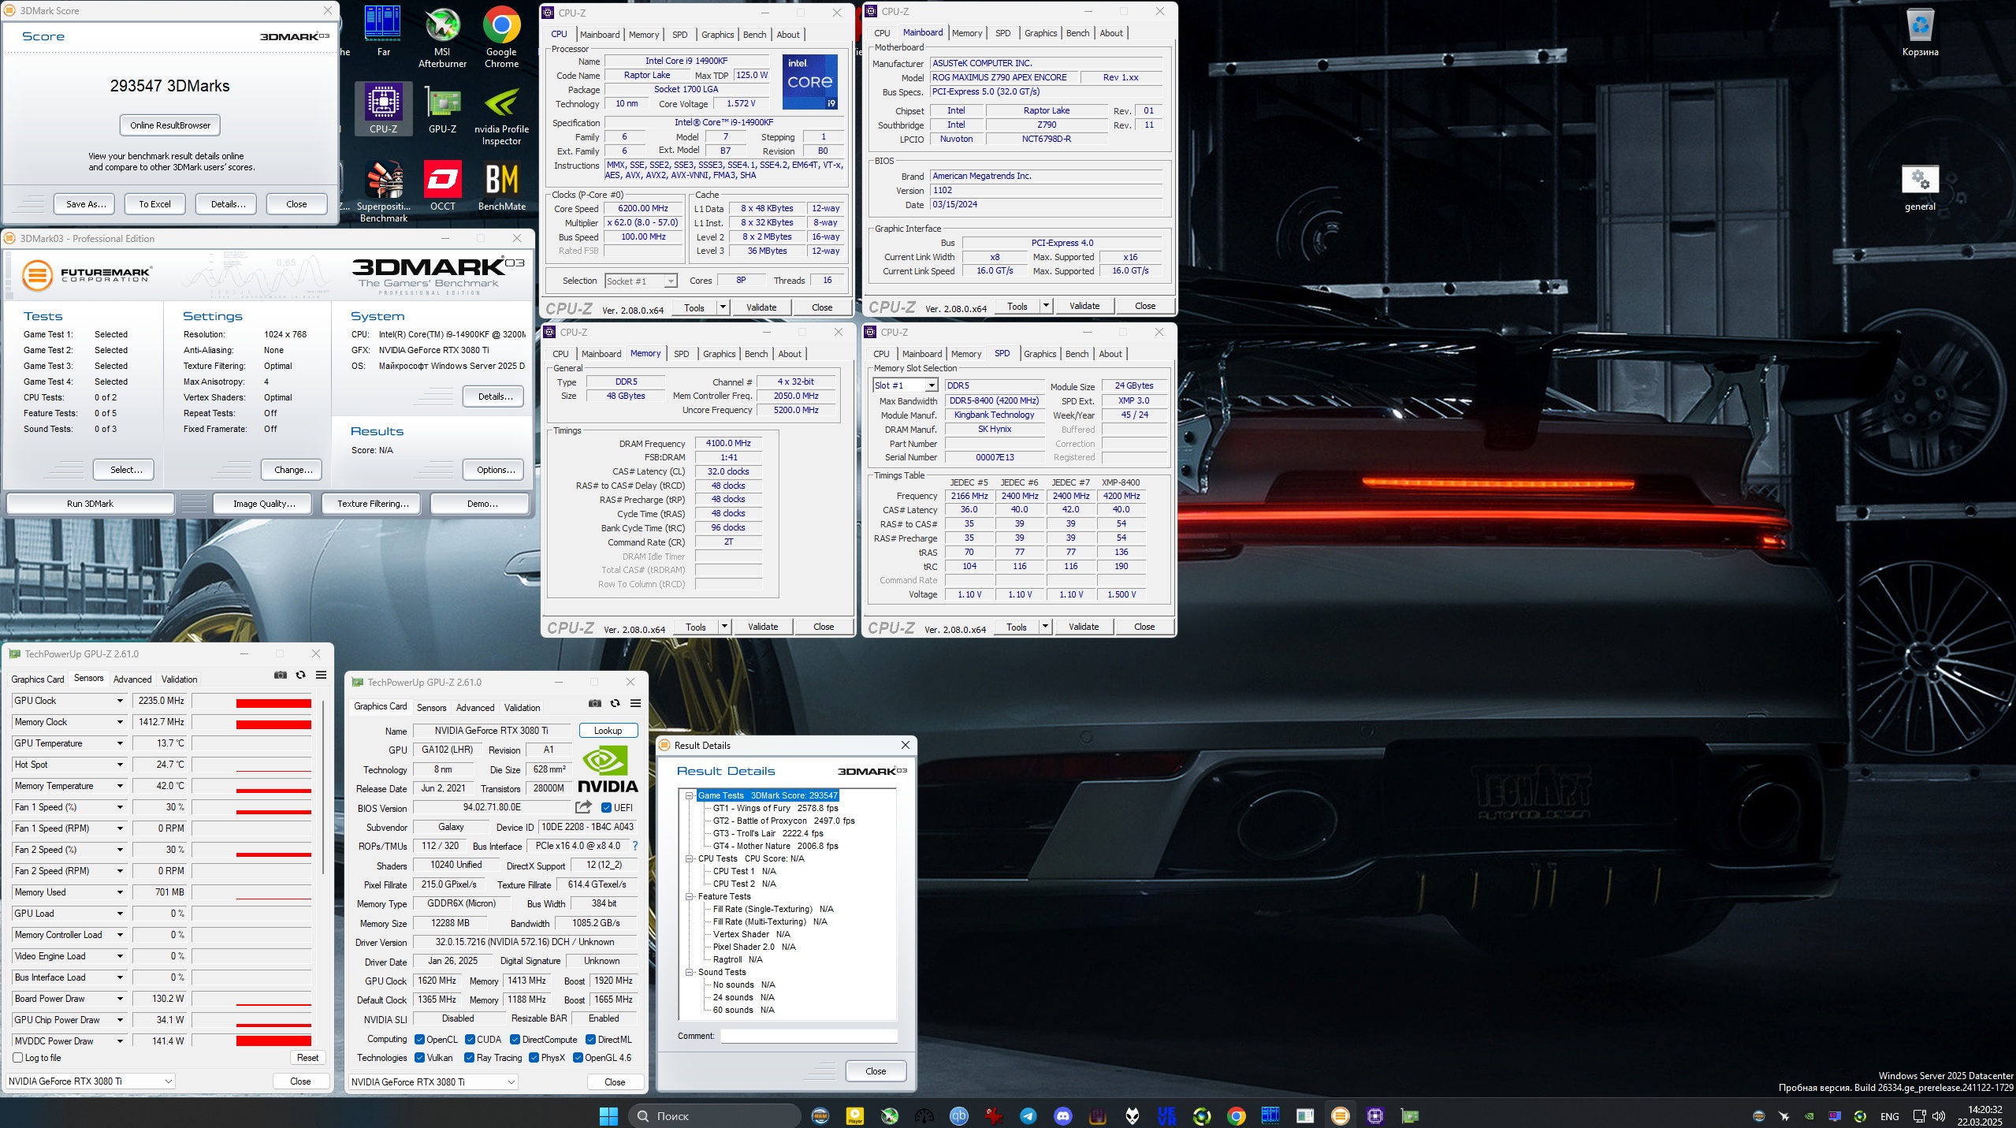This screenshot has height=1128, width=2016.
Task: Click refresh icon in GPU-Z Sensors window
Action: (300, 675)
